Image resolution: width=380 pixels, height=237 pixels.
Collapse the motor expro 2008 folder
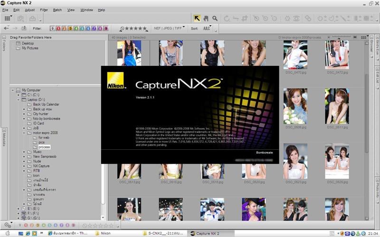tap(24, 133)
